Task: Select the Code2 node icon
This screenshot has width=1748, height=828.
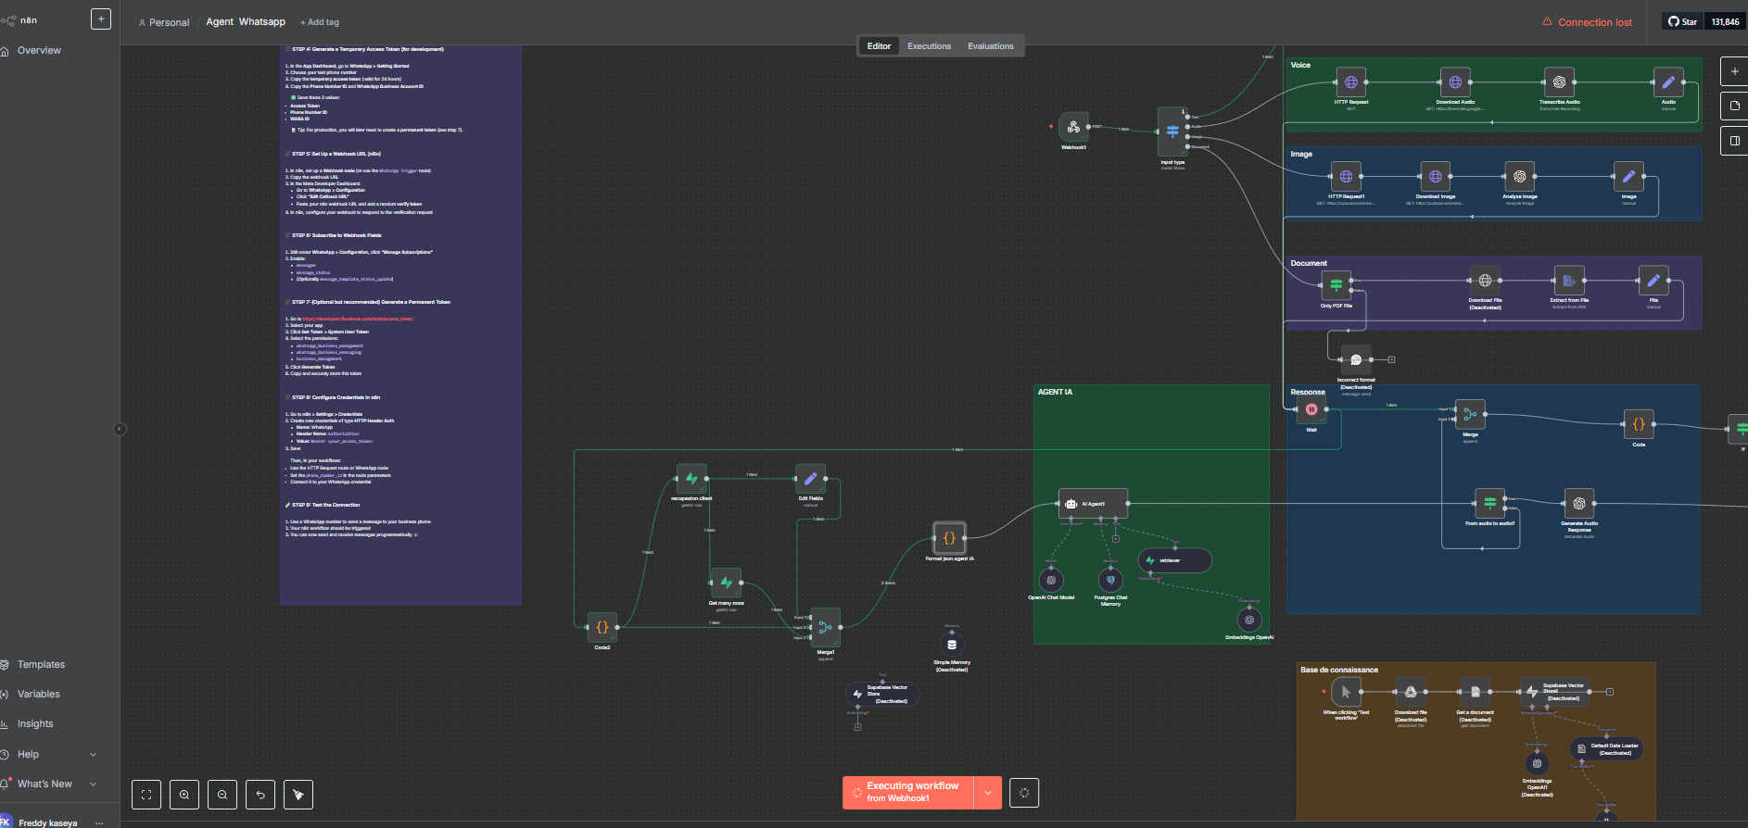Action: point(602,627)
